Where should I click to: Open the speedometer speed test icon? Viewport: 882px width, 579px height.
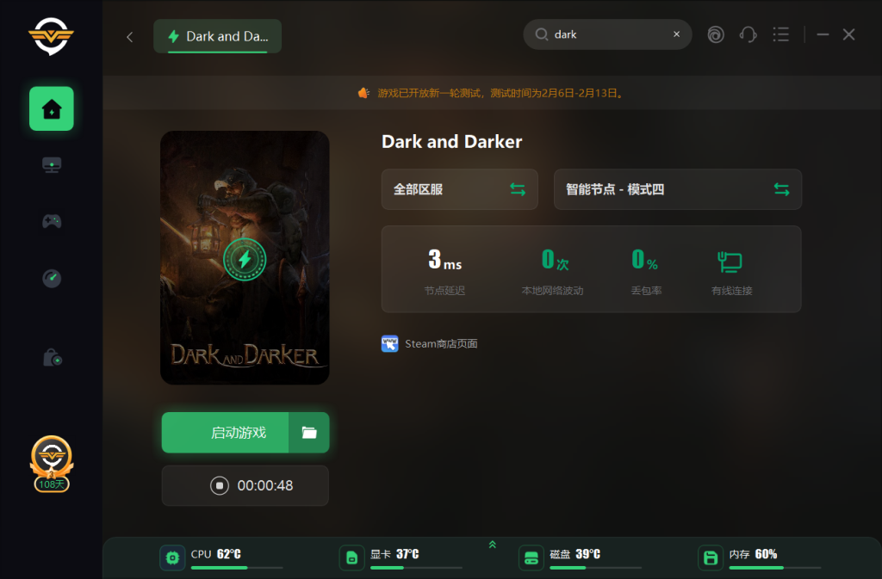point(52,278)
